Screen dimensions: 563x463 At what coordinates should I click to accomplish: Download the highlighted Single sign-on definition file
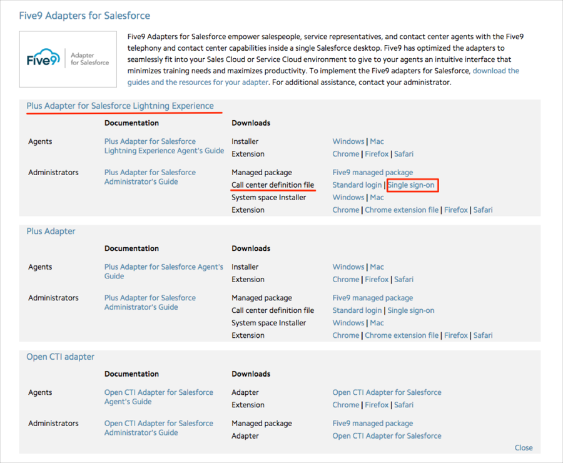[x=411, y=185]
